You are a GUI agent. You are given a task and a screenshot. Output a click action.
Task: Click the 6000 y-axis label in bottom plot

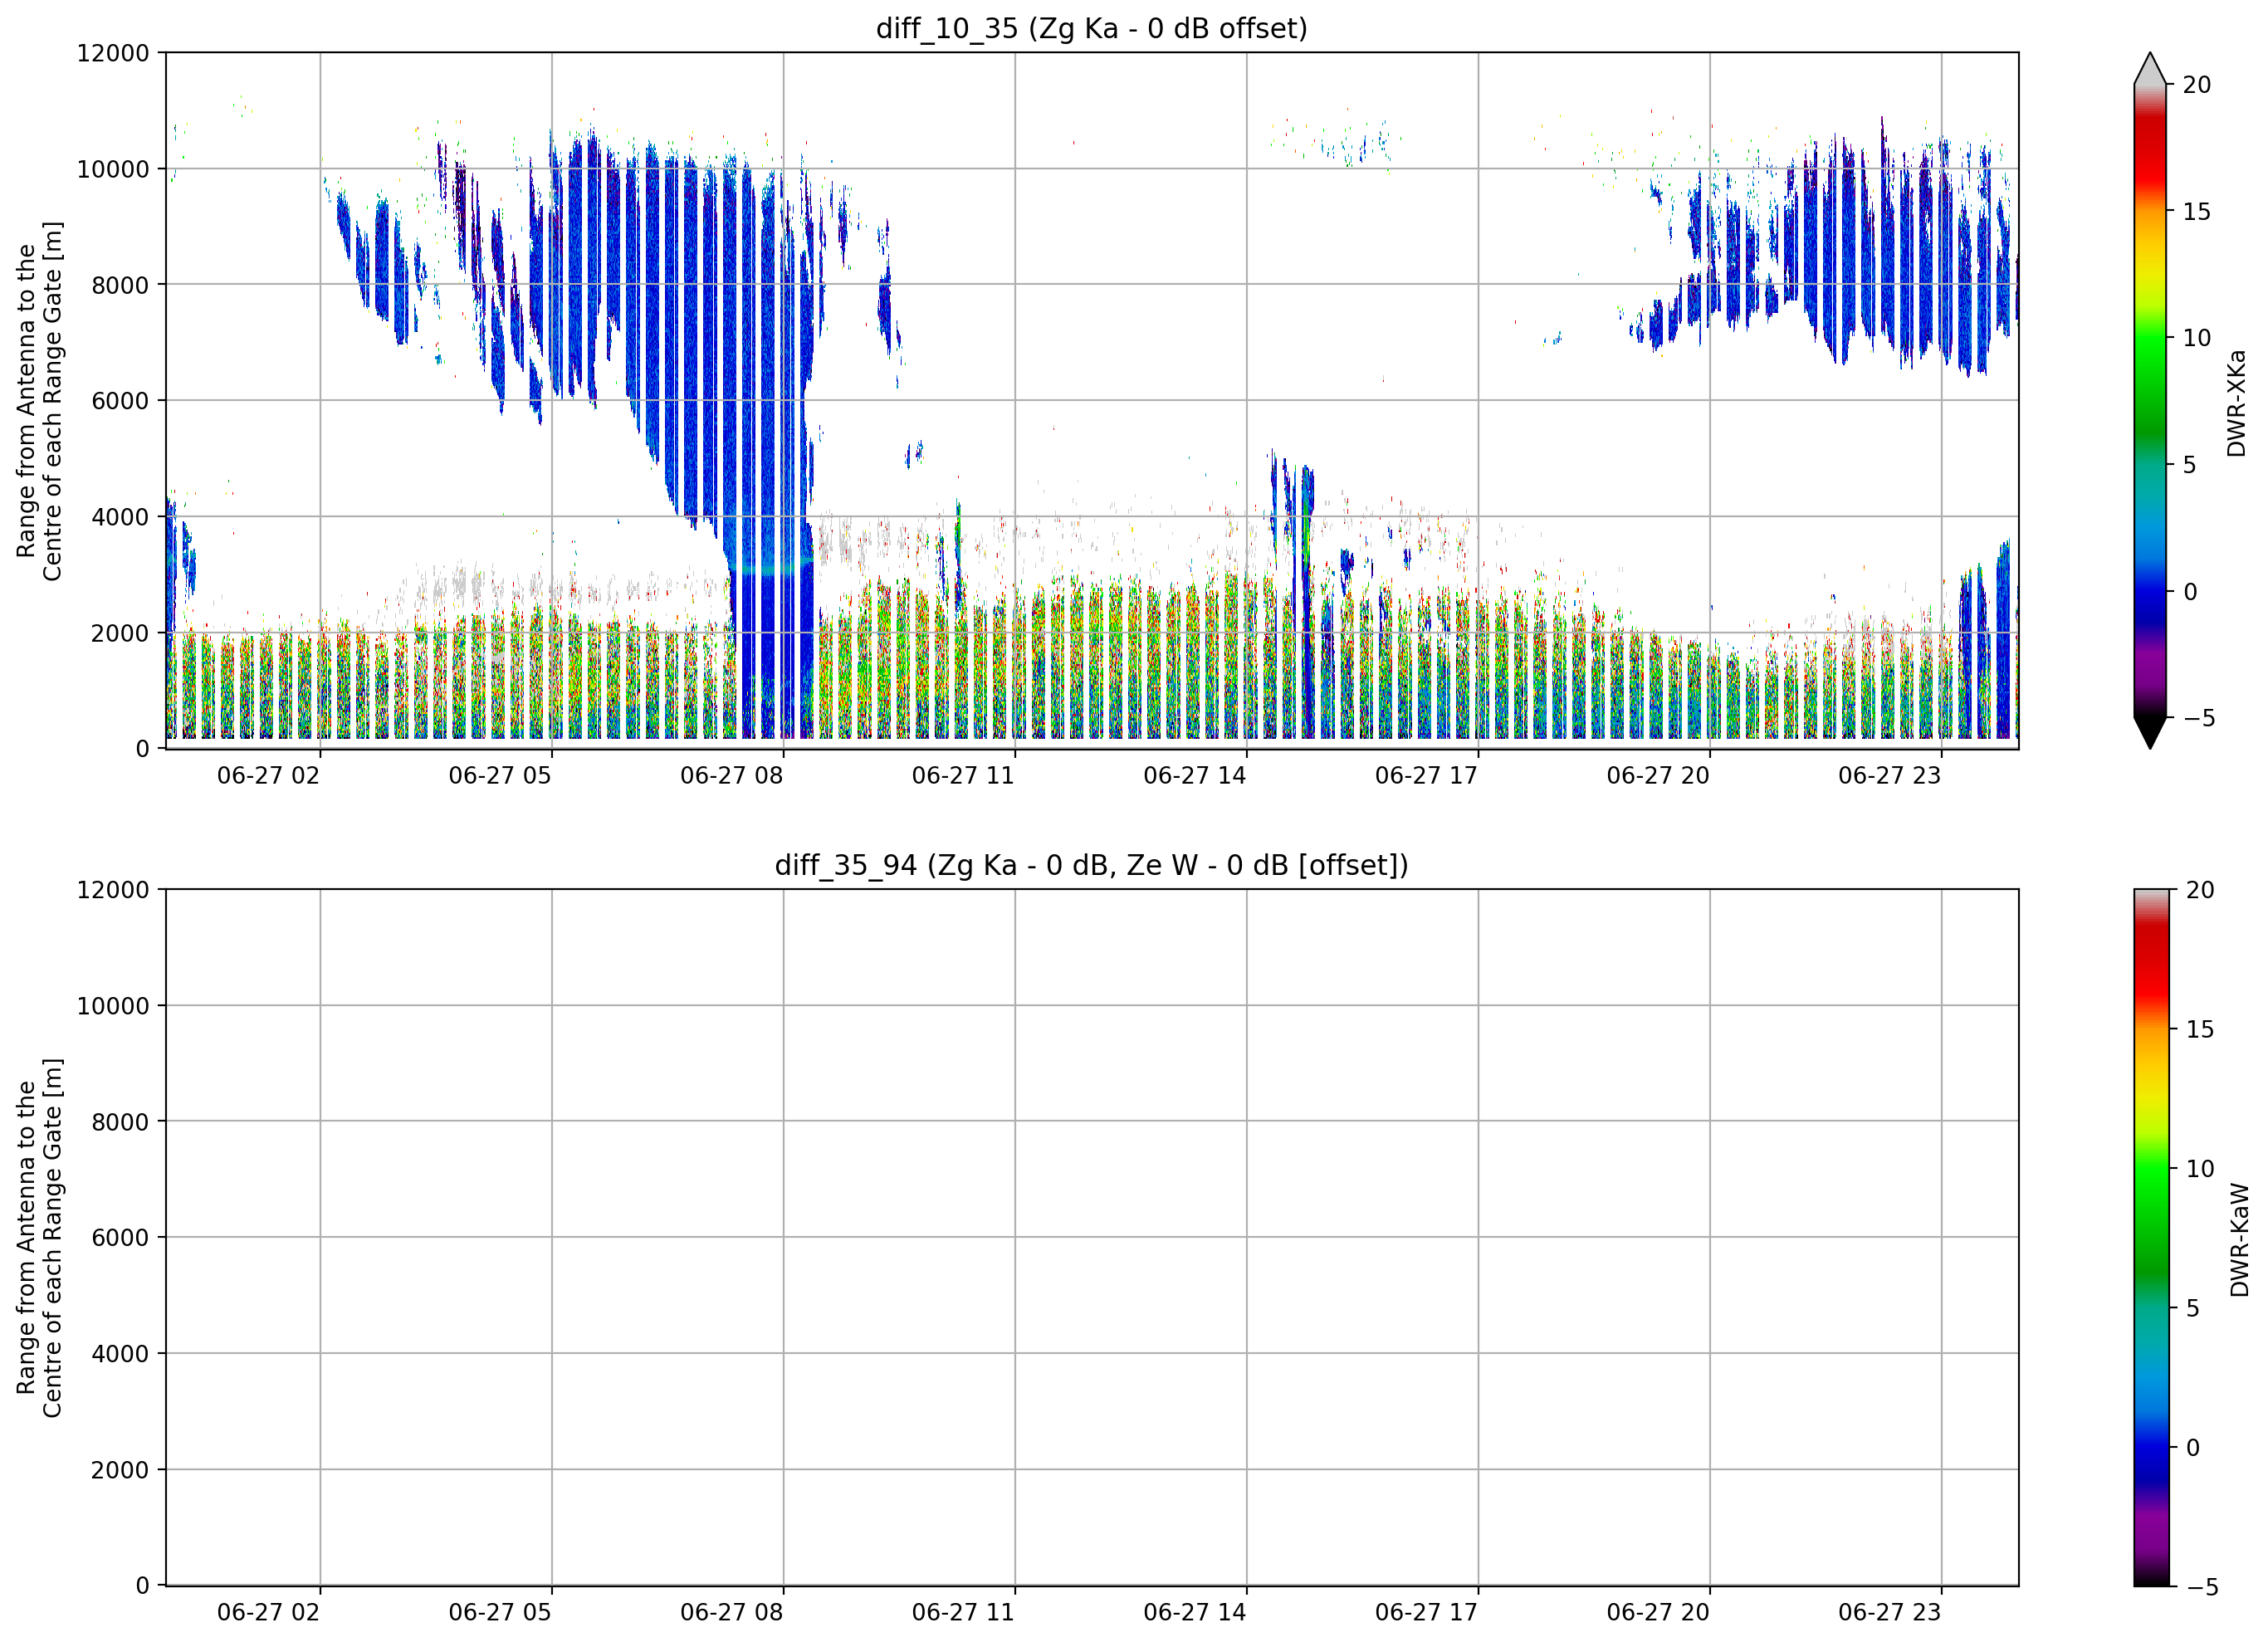click(x=120, y=1237)
